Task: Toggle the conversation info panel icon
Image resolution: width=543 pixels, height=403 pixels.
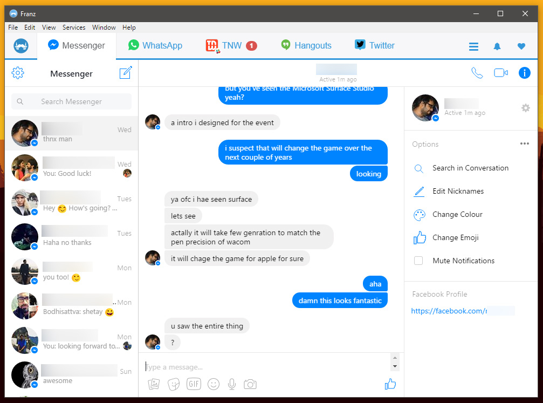Action: [x=524, y=73]
